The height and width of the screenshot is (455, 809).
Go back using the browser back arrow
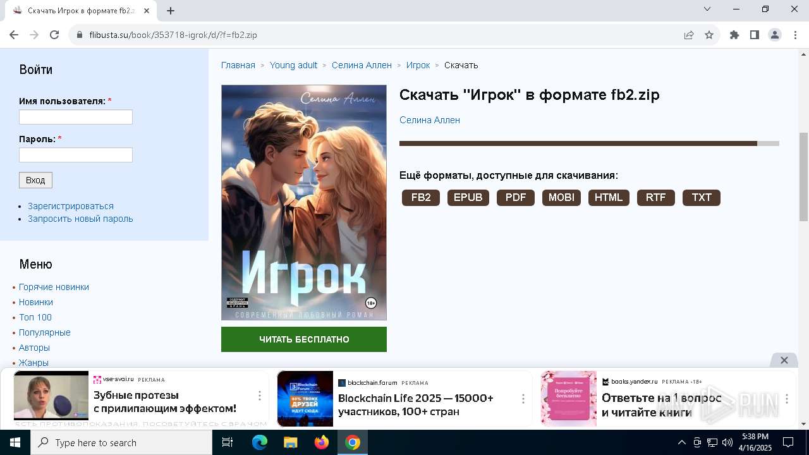click(x=15, y=35)
